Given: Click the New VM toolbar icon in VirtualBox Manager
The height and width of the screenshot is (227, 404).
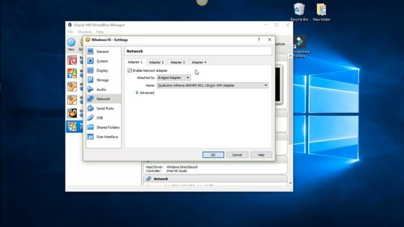Looking at the screenshot, I should coord(71,44).
